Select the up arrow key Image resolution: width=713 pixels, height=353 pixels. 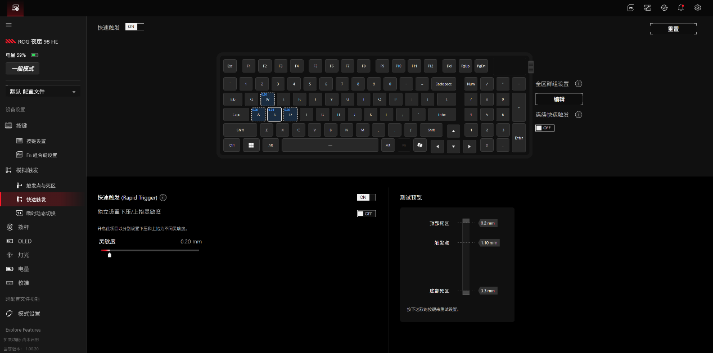pos(453,131)
